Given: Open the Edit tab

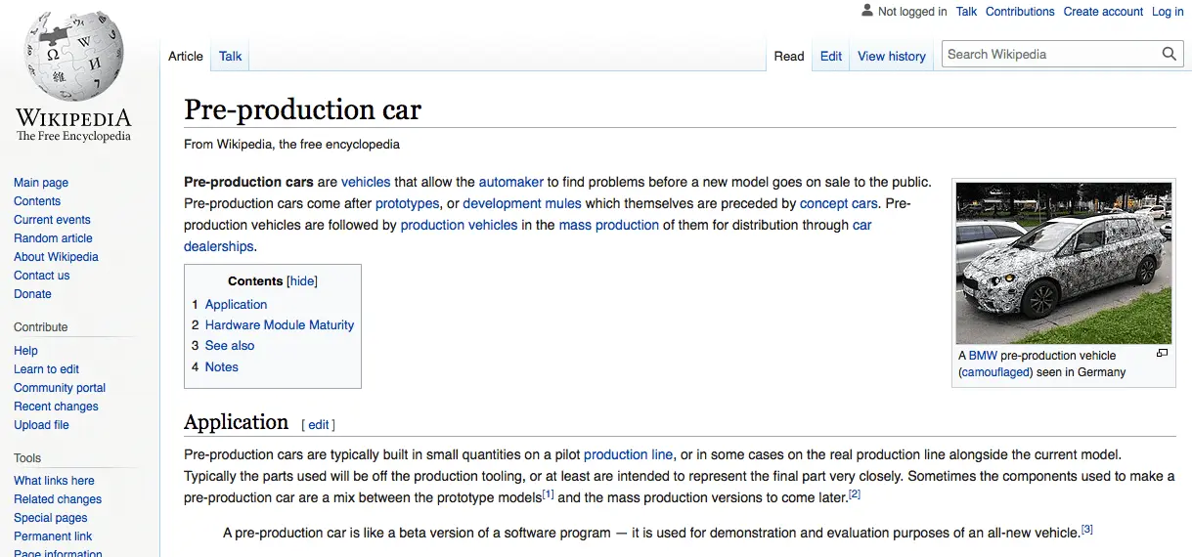Looking at the screenshot, I should coord(831,56).
